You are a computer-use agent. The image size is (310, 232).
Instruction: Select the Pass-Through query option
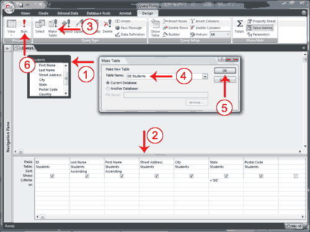pyautogui.click(x=129, y=28)
